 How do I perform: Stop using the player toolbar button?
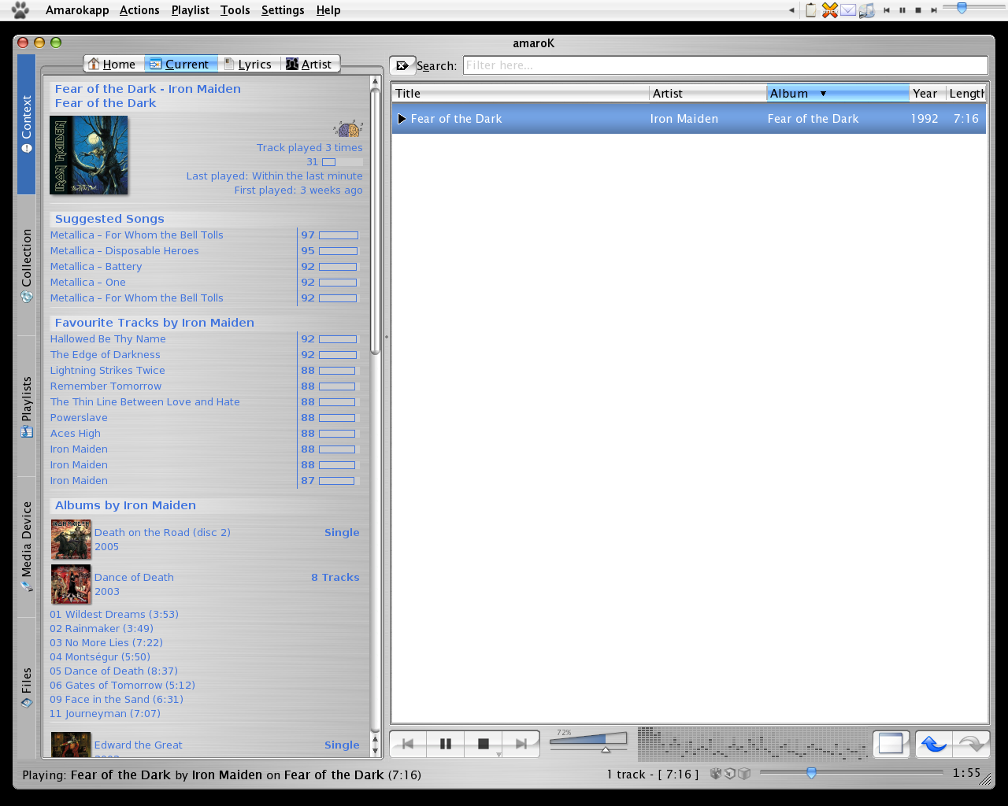(484, 743)
